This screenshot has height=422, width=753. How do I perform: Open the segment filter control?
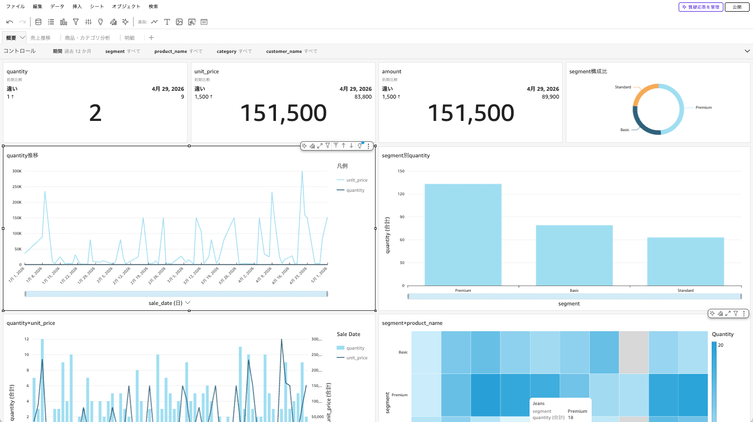click(122, 51)
